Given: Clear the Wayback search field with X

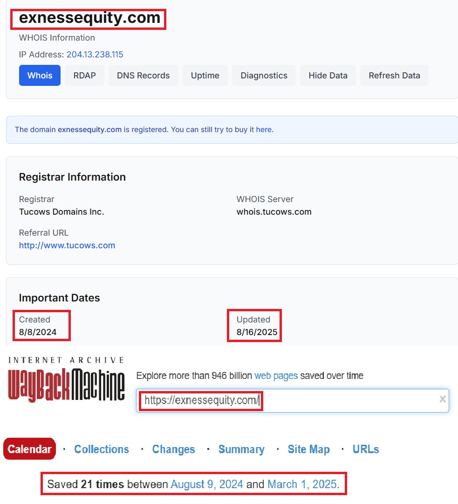Looking at the screenshot, I should coord(442,399).
